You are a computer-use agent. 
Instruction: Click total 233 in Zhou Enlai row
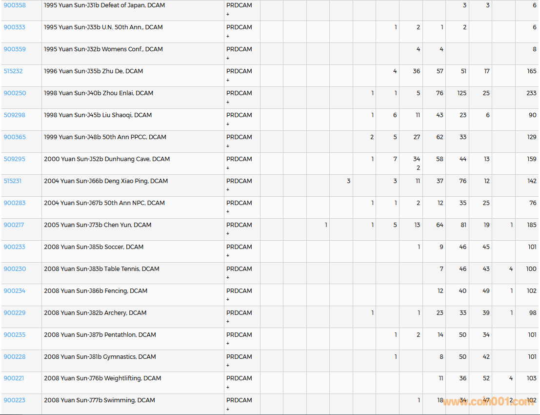(x=531, y=93)
